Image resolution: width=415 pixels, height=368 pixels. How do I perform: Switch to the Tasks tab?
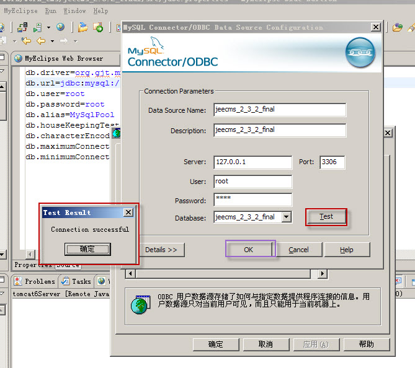click(x=76, y=281)
